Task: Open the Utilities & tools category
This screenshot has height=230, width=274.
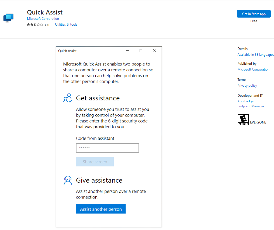Action: [x=66, y=25]
